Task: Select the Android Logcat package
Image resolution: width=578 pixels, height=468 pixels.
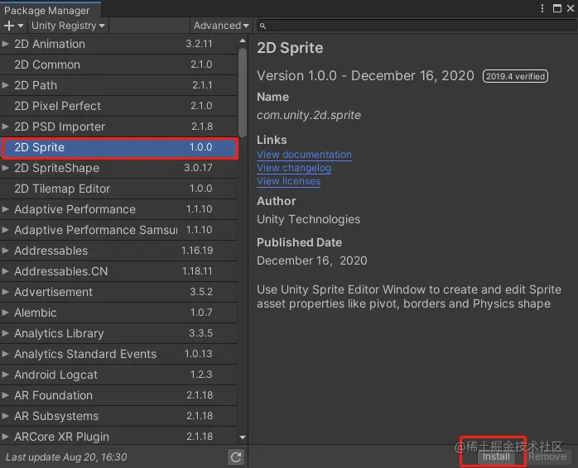Action: click(x=118, y=375)
